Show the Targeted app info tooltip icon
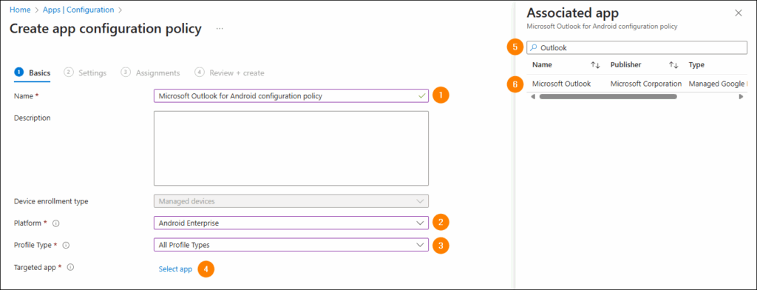Image resolution: width=757 pixels, height=290 pixels. pos(70,267)
